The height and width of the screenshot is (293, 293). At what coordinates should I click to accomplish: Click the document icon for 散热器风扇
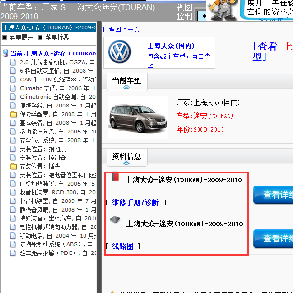(x=13, y=210)
